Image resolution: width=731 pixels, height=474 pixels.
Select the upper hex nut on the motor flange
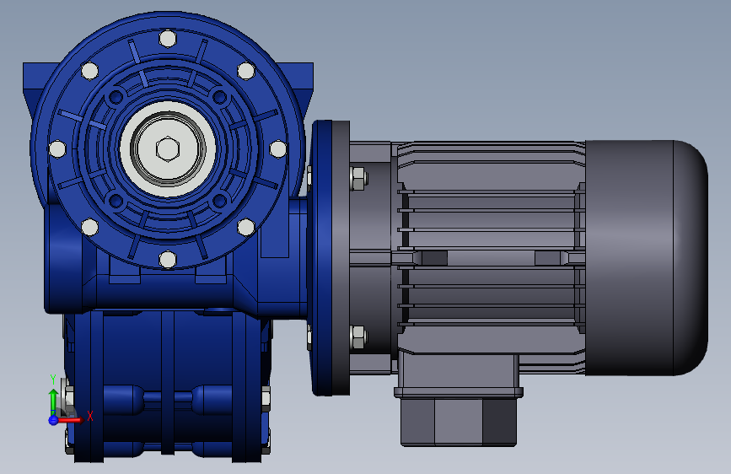(x=358, y=178)
